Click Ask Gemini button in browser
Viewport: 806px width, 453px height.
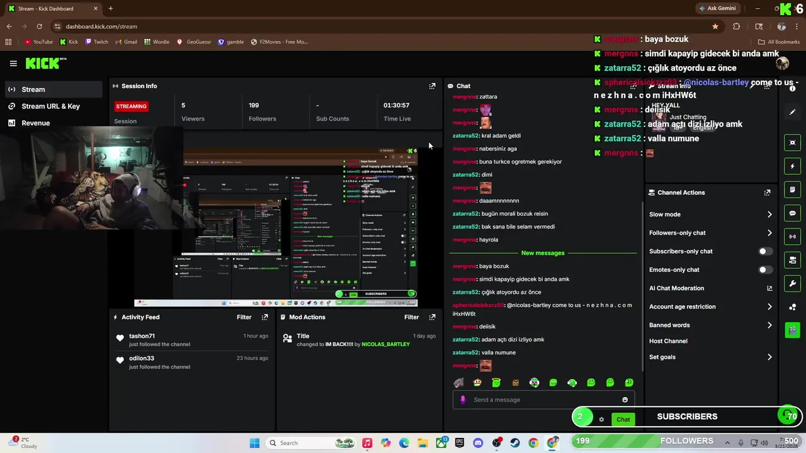coord(717,9)
